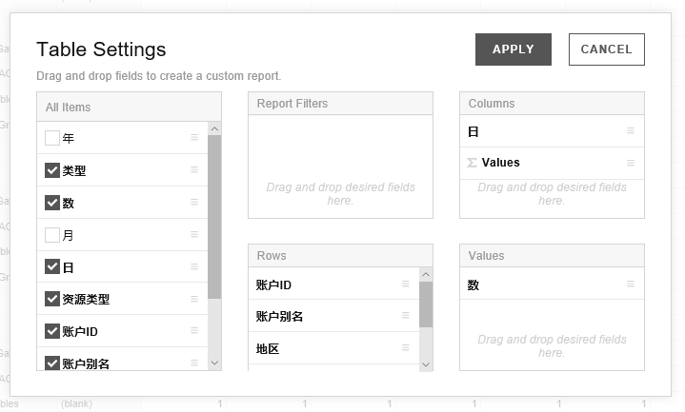
Task: Uncheck the 类型 field checkbox
Action: tap(52, 170)
